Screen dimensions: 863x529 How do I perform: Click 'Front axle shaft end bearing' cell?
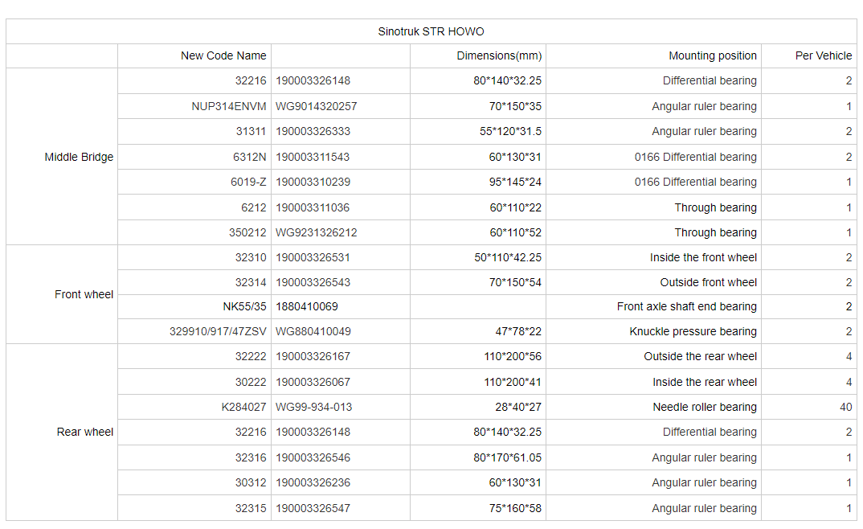(x=687, y=306)
